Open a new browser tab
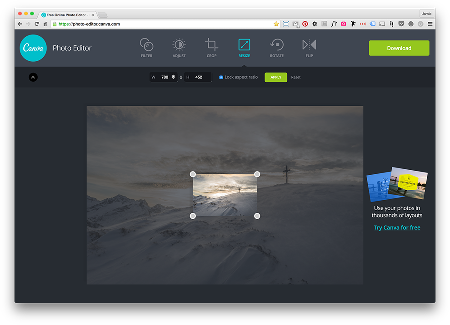450x325 pixels. pyautogui.click(x=102, y=14)
